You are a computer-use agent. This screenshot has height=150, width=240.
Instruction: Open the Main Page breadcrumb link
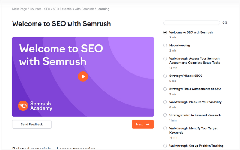[19, 9]
